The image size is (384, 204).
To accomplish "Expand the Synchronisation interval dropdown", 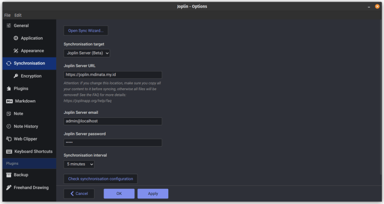I will point(79,164).
